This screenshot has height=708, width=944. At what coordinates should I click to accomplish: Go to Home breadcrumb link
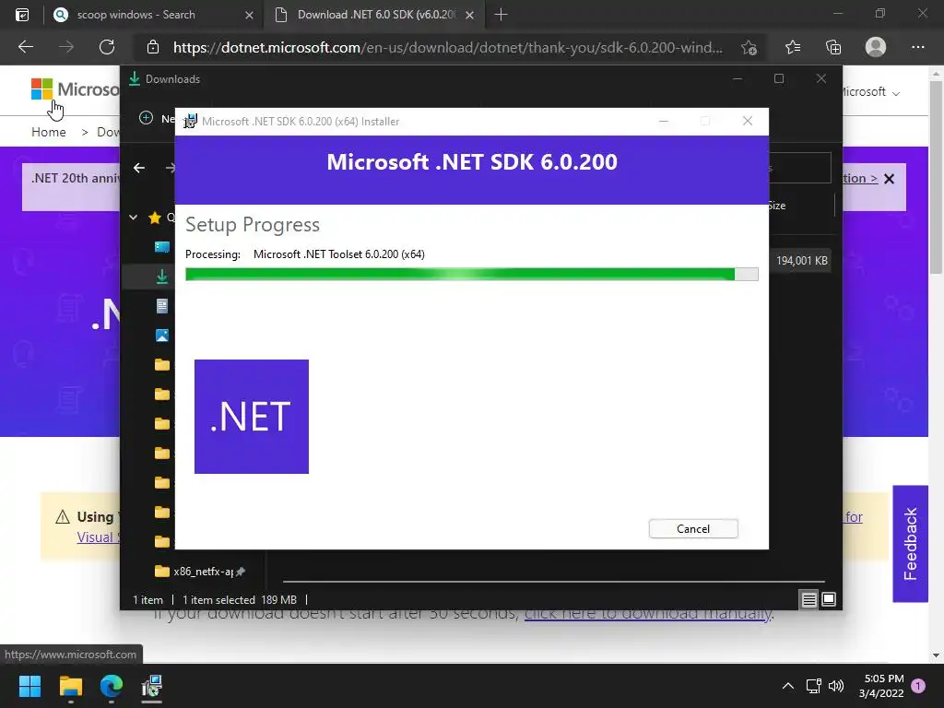(x=49, y=132)
